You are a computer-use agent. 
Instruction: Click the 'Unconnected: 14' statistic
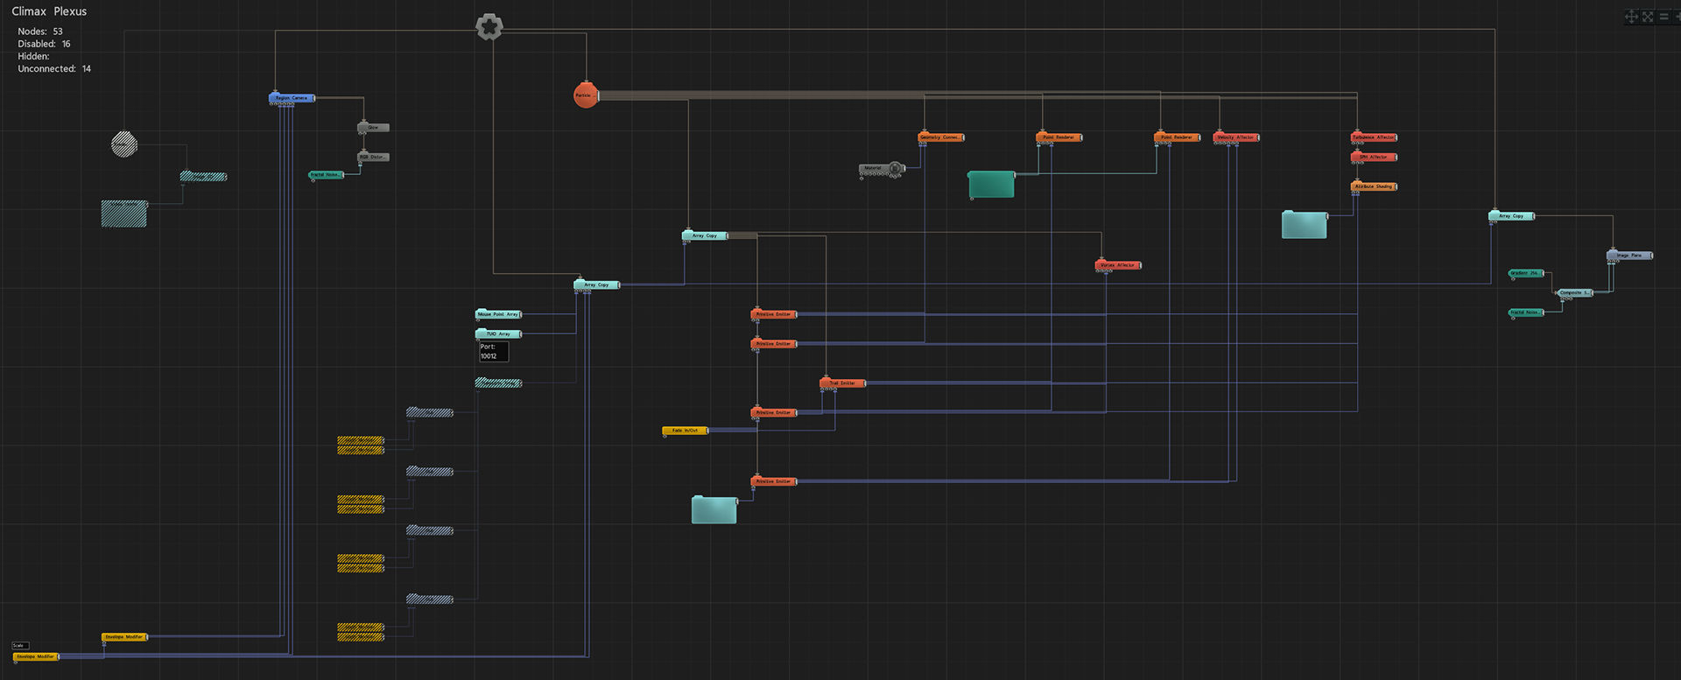(x=54, y=68)
